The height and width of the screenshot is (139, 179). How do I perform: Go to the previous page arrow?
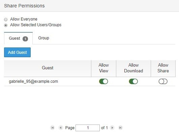[61, 128]
